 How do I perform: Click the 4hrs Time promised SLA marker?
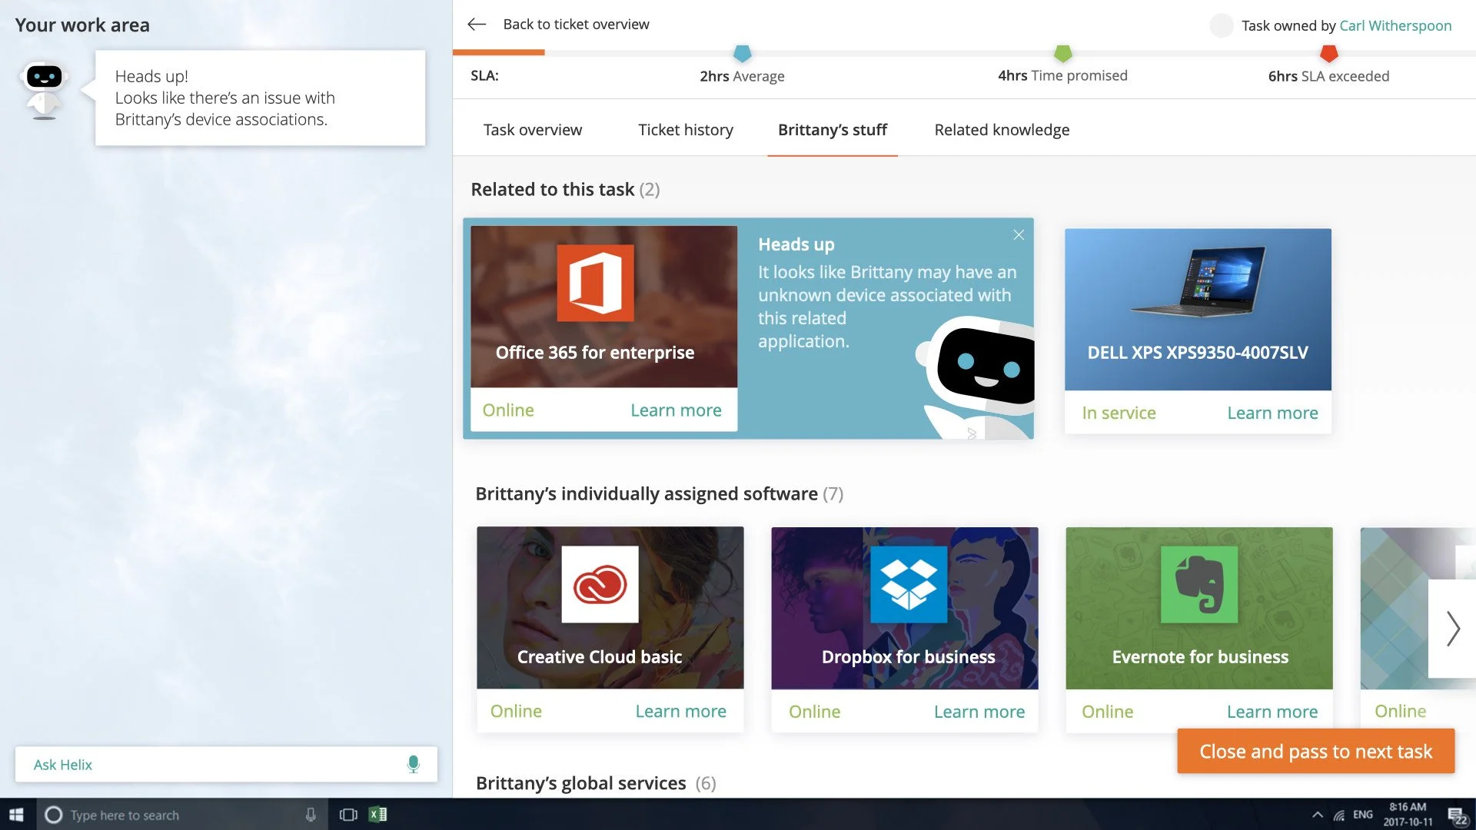(1062, 54)
